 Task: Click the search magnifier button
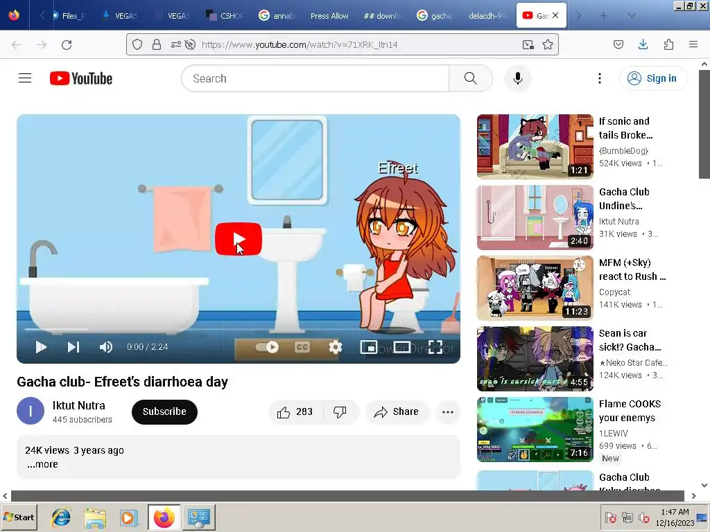point(471,78)
